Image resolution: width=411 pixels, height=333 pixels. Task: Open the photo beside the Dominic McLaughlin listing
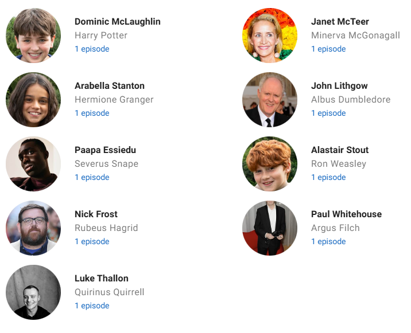33,36
